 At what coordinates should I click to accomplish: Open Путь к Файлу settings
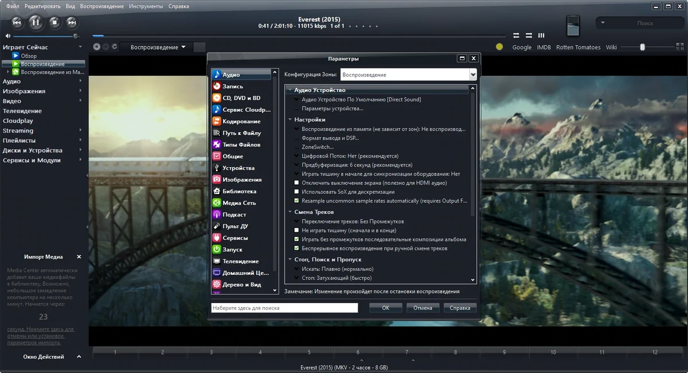[x=241, y=133]
